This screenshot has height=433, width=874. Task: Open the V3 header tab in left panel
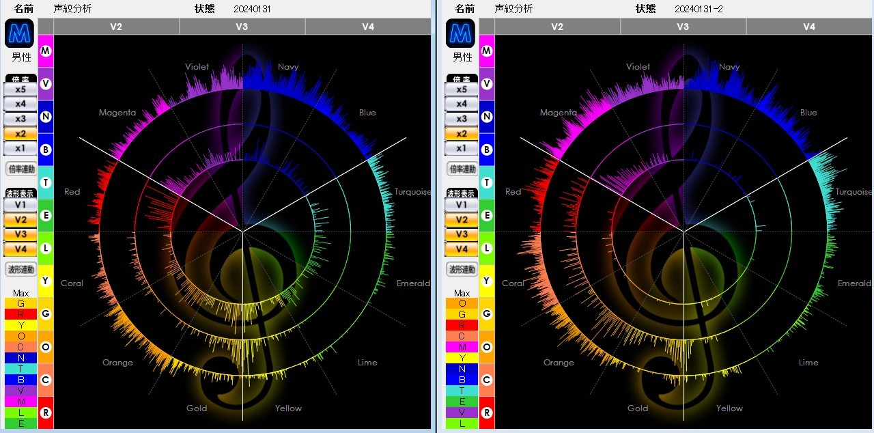click(242, 27)
